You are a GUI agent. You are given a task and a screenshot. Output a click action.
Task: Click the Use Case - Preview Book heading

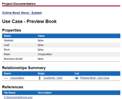pyautogui.click(x=29, y=21)
